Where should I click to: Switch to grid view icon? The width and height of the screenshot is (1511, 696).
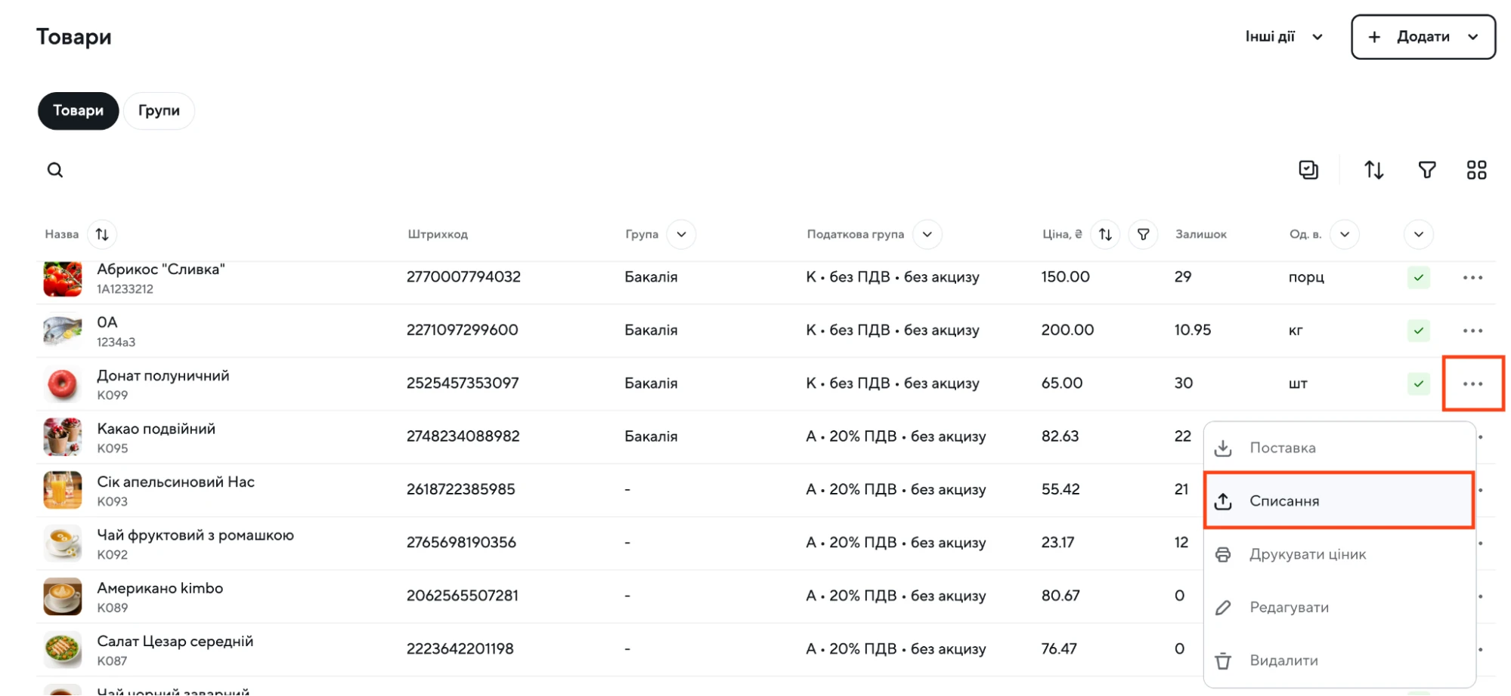pyautogui.click(x=1476, y=171)
